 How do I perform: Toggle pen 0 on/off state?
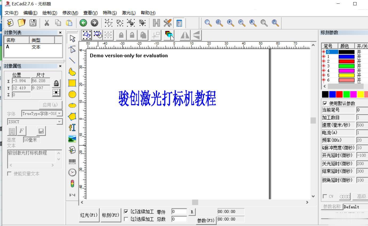tap(359, 52)
